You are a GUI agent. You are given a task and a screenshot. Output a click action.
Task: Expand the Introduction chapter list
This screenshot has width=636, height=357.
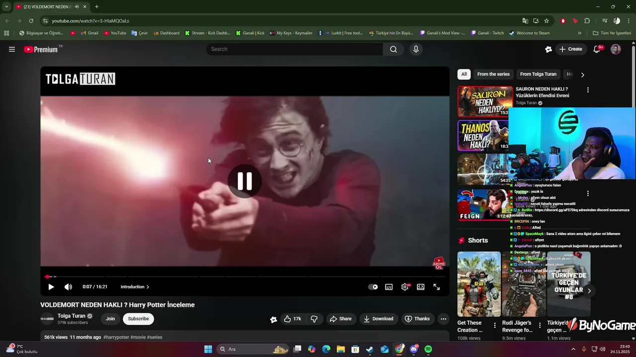point(135,287)
